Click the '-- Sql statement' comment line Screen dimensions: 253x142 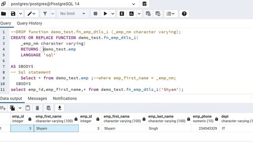tap(31, 72)
